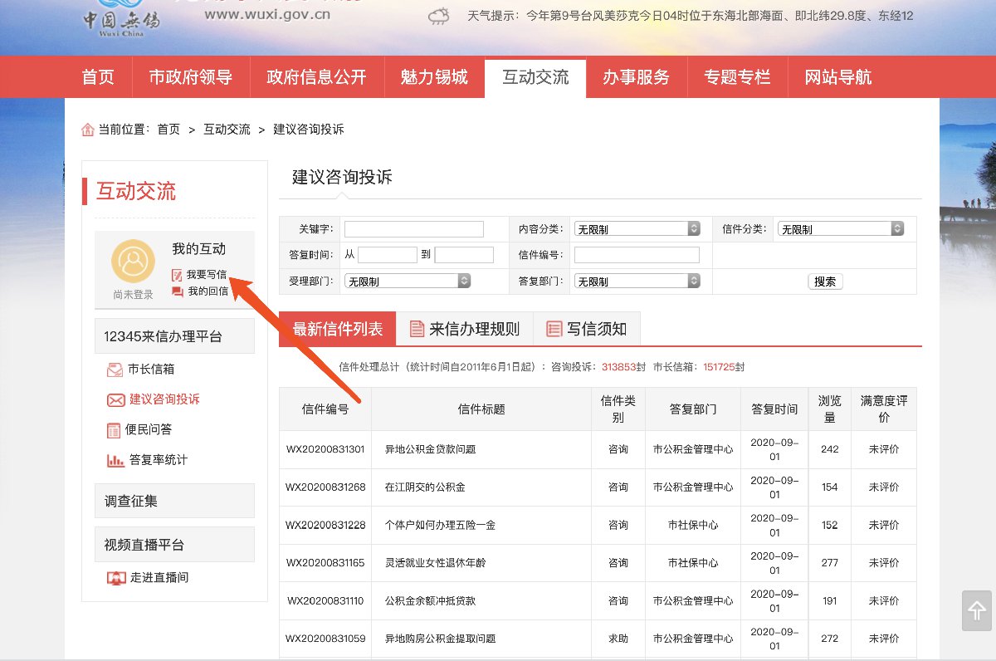Screen dimensions: 996x661
Task: Click the user avatar icon labeled 尚未登录
Action: pyautogui.click(x=133, y=262)
